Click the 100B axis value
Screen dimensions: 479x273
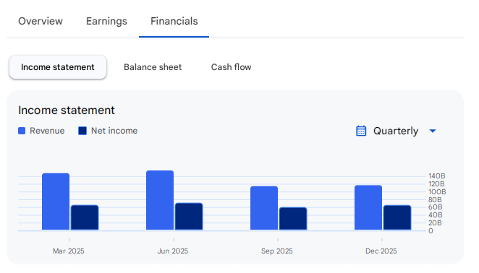(x=437, y=192)
